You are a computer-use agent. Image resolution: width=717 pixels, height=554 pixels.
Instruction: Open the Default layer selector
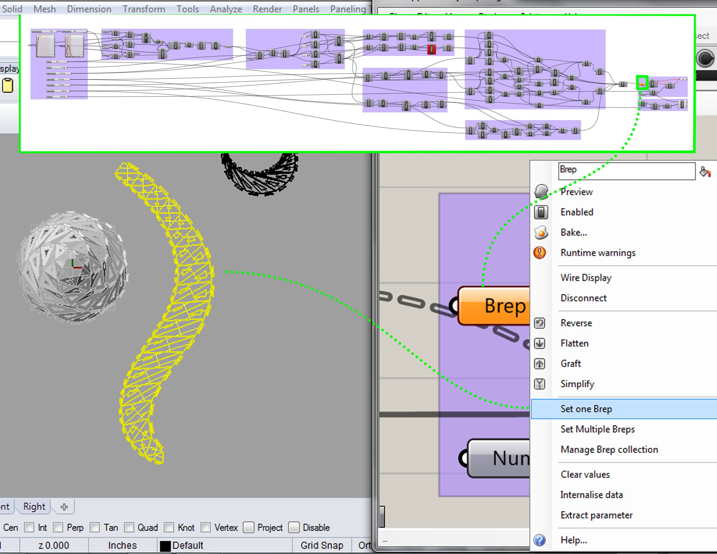point(187,545)
